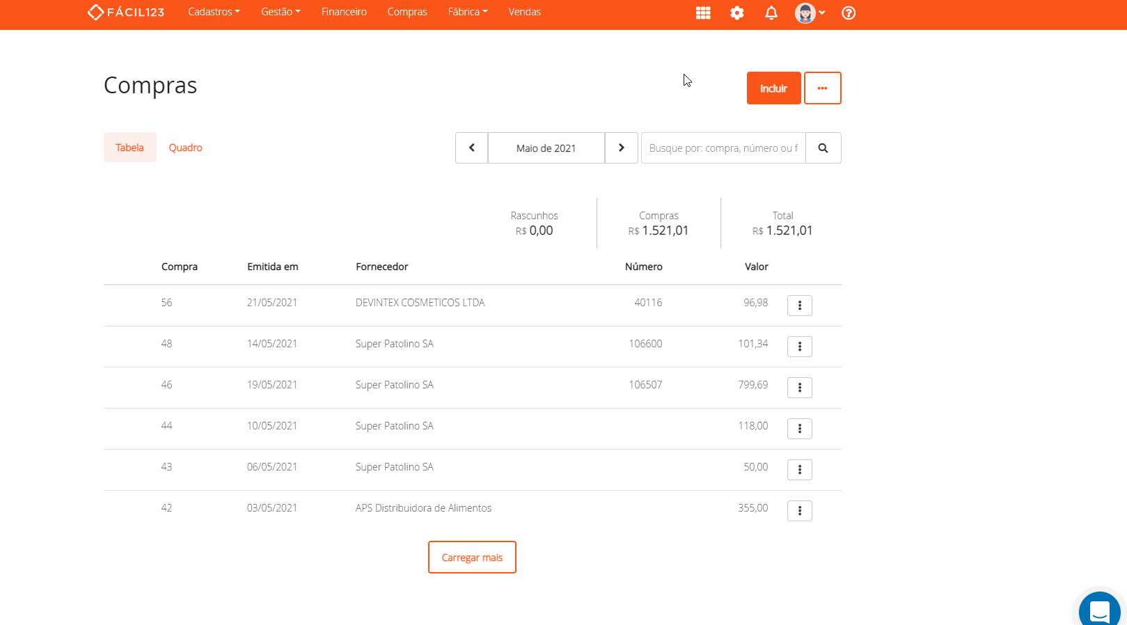Open the notifications bell
Screen dimensions: 1127x625
pos(771,13)
